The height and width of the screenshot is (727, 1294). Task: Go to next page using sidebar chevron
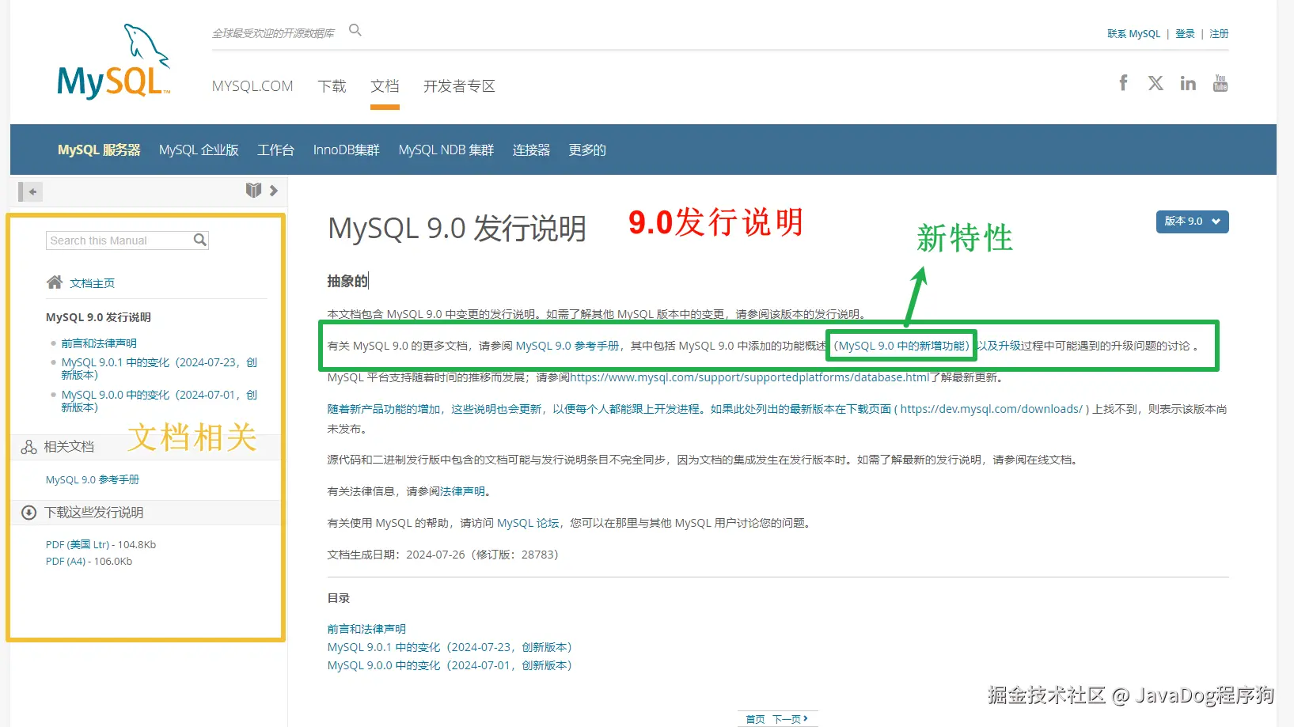274,191
